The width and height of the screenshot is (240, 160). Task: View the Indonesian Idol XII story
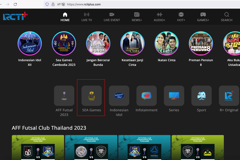(x=30, y=44)
